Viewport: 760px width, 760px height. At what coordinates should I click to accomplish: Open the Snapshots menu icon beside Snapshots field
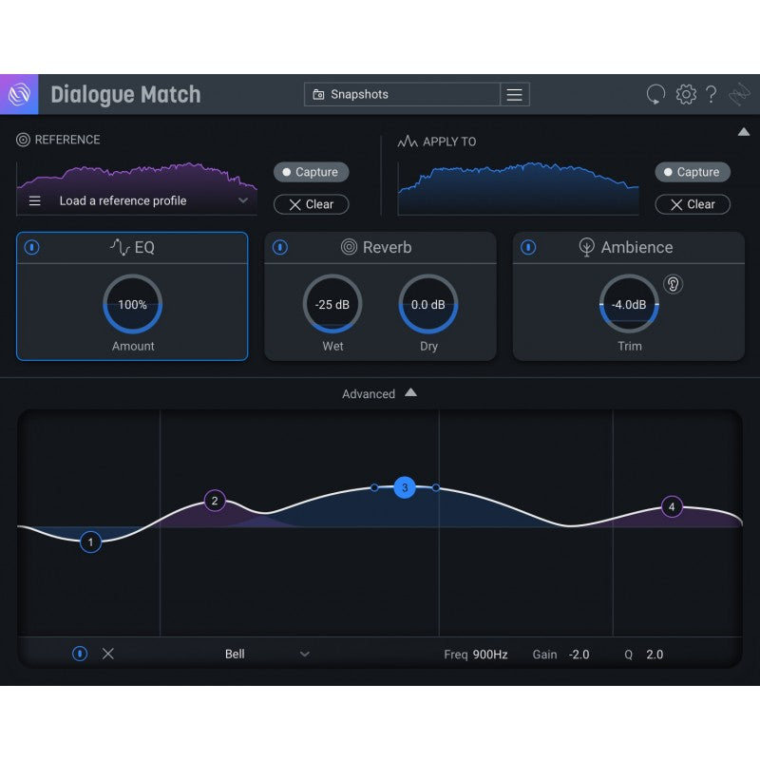pos(514,94)
